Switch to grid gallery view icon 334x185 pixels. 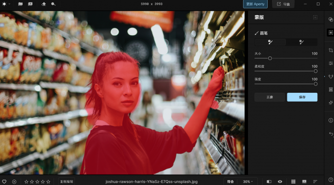click(293, 182)
